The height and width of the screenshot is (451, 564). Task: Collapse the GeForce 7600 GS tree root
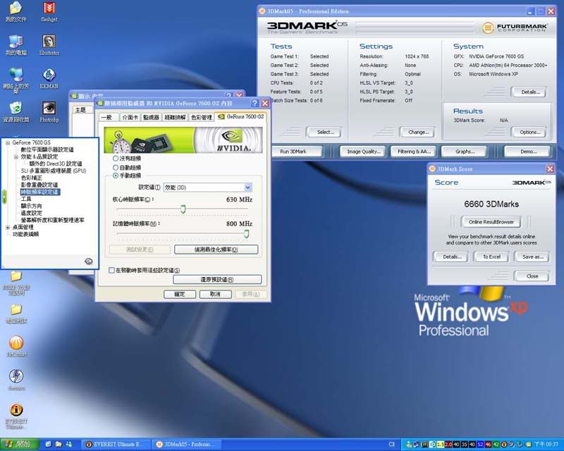point(8,143)
